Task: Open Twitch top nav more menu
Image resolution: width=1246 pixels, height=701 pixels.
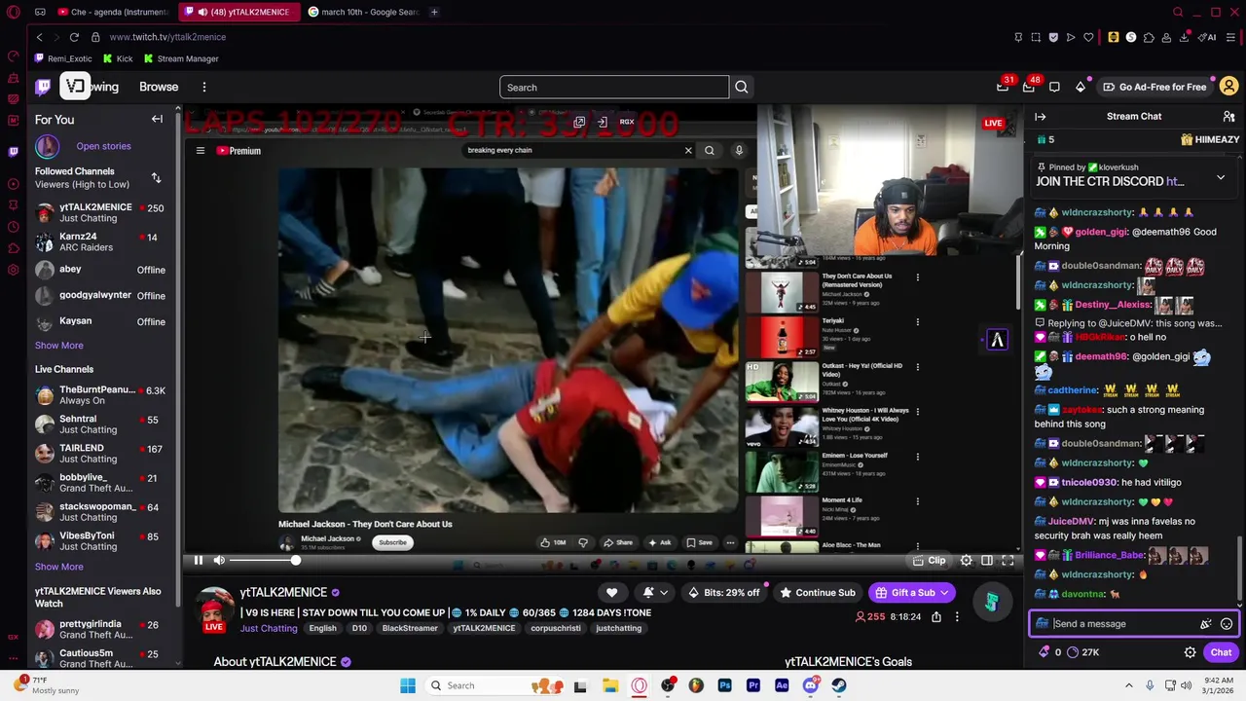Action: [203, 87]
